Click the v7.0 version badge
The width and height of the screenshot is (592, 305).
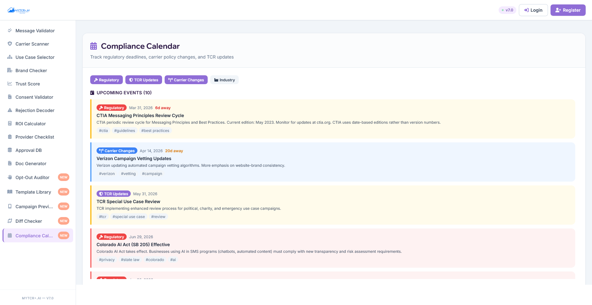507,10
